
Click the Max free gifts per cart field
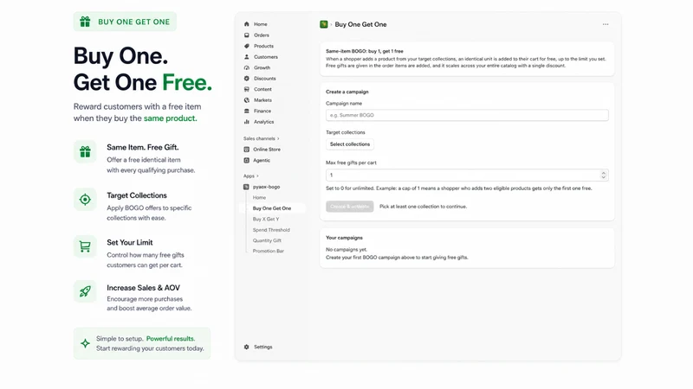click(467, 175)
